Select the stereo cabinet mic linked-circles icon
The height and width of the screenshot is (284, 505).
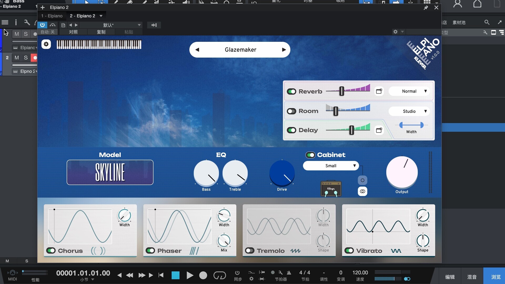[x=362, y=191]
